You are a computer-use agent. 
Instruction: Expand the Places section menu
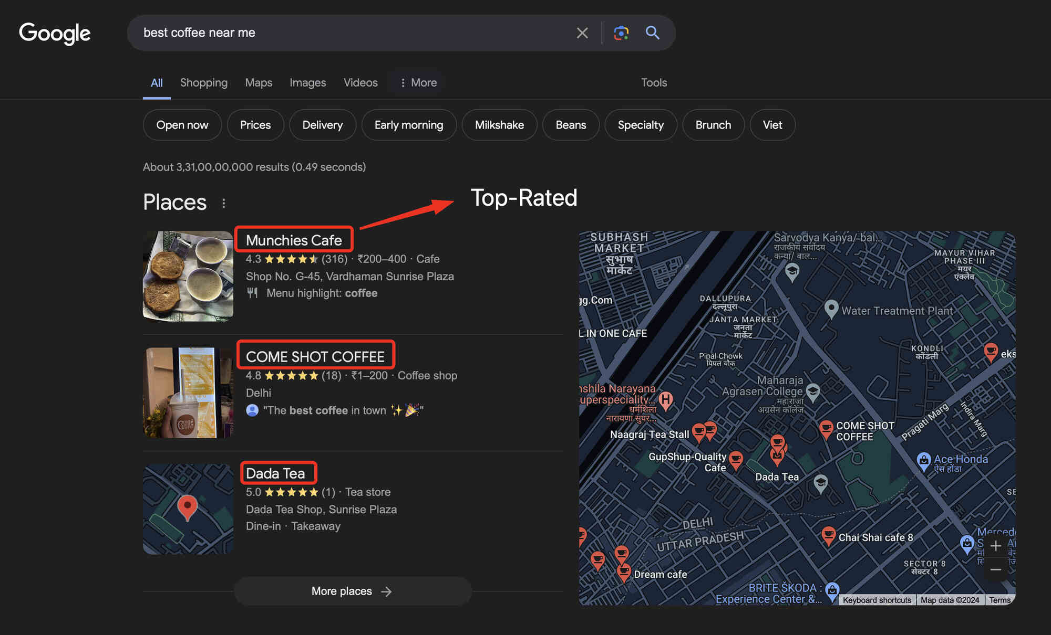tap(224, 202)
